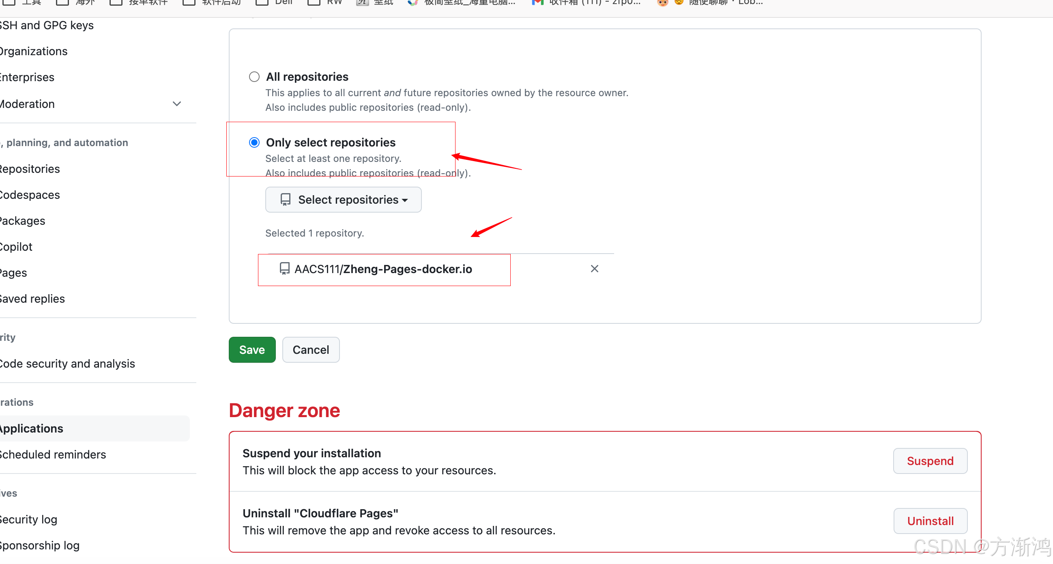Go to Codespaces settings in sidebar
Screen dimensions: 1053x564
coord(30,195)
